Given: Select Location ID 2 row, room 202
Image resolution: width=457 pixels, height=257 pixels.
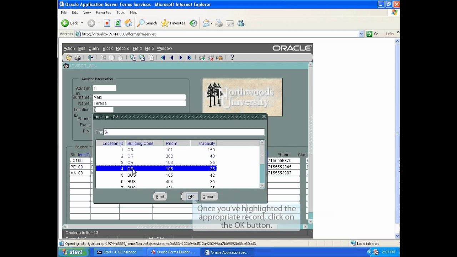Looking at the screenshot, I should click(x=156, y=156).
